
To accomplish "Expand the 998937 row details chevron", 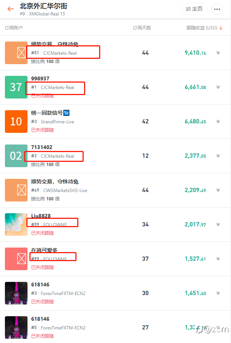I will click(x=218, y=87).
